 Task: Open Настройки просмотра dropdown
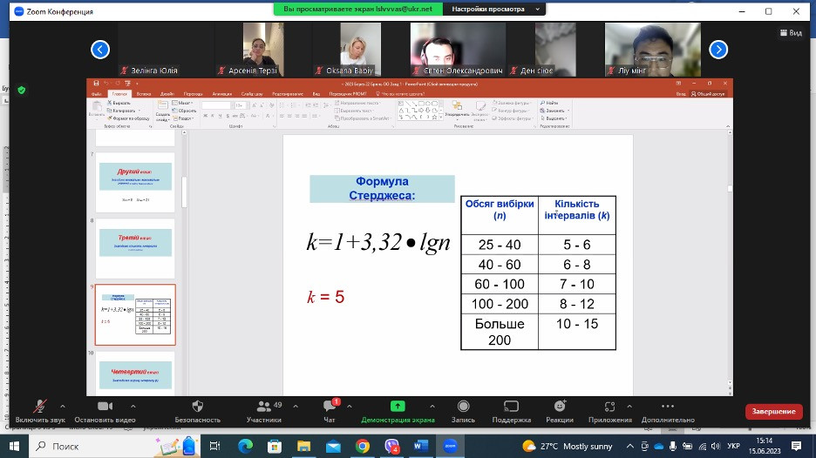click(493, 9)
